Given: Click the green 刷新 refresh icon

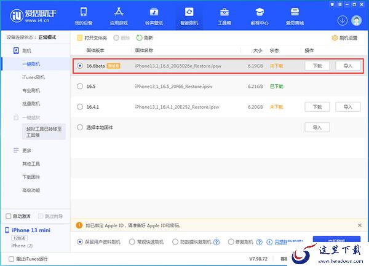Looking at the screenshot, I should tap(139, 38).
